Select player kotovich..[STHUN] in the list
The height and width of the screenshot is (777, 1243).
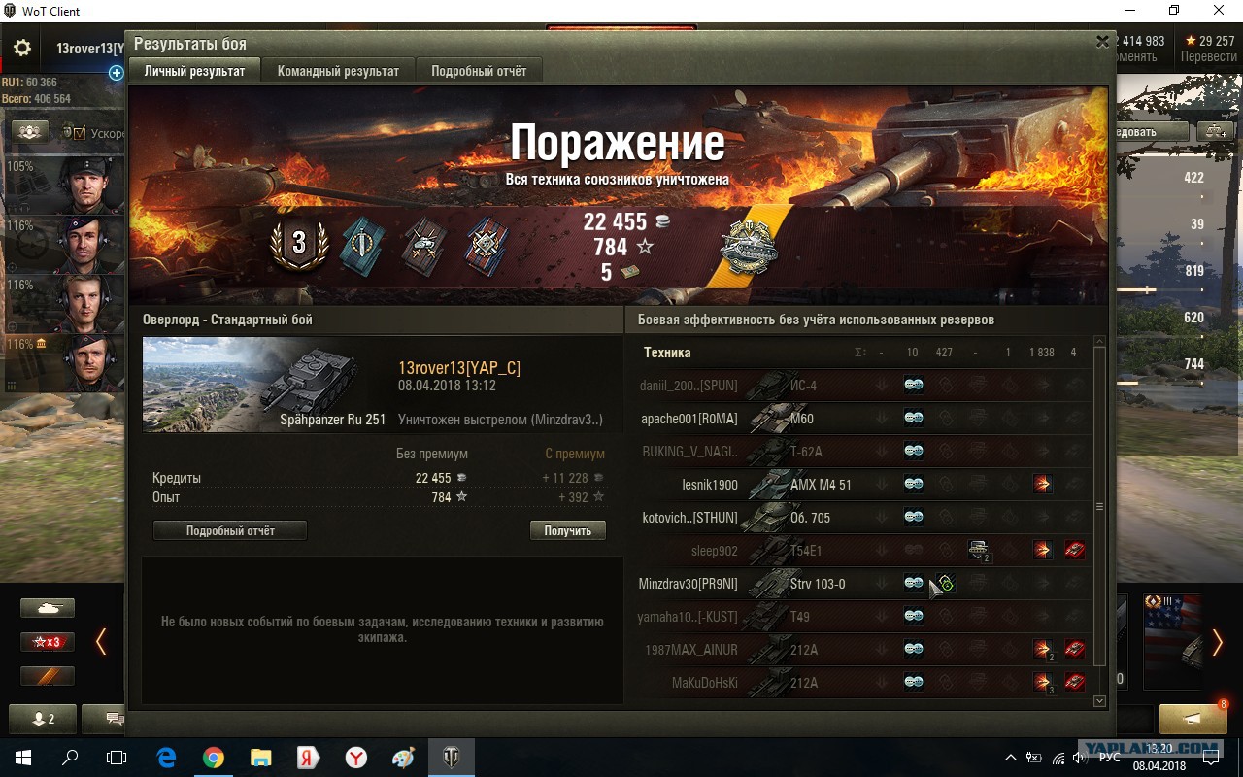(x=690, y=518)
